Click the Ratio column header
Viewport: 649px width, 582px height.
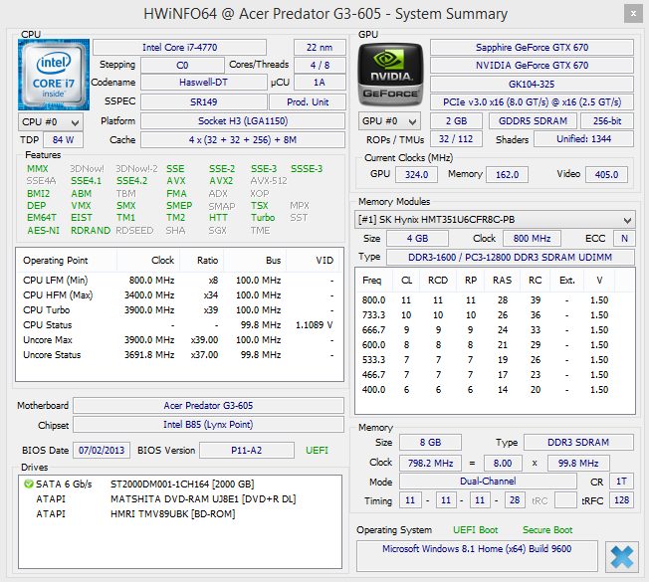(202, 261)
